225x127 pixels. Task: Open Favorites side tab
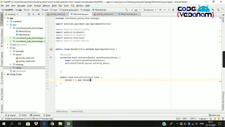click(x=2, y=94)
